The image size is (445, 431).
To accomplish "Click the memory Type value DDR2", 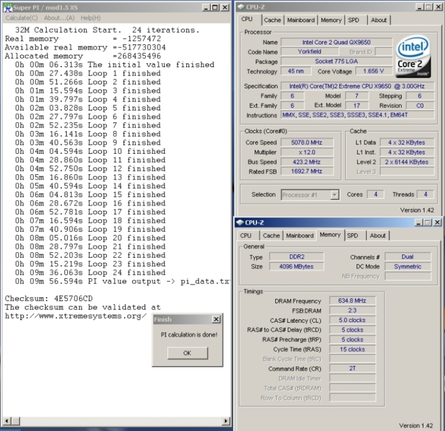I will point(297,257).
